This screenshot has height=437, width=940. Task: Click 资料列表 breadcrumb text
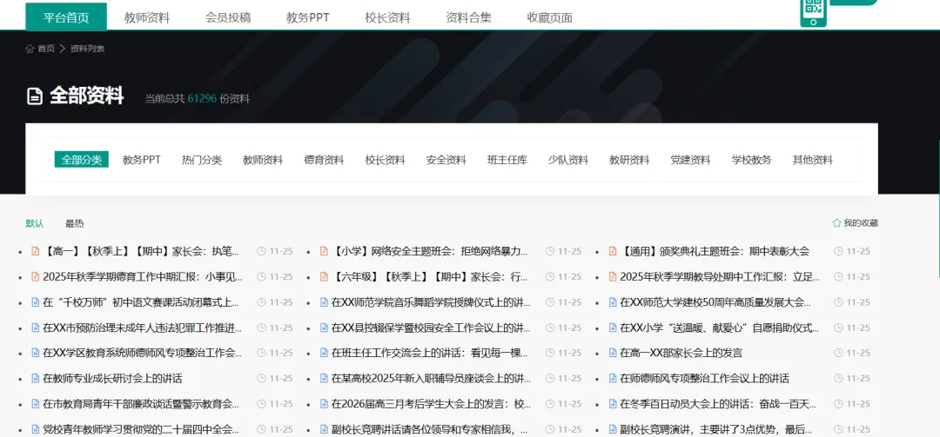pyautogui.click(x=88, y=49)
